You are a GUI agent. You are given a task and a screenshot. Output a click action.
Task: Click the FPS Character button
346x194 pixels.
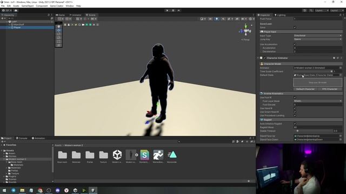pos(330,89)
